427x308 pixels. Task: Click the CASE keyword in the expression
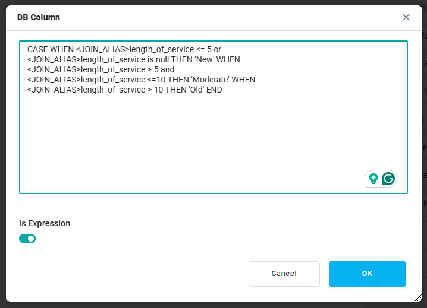(x=38, y=49)
